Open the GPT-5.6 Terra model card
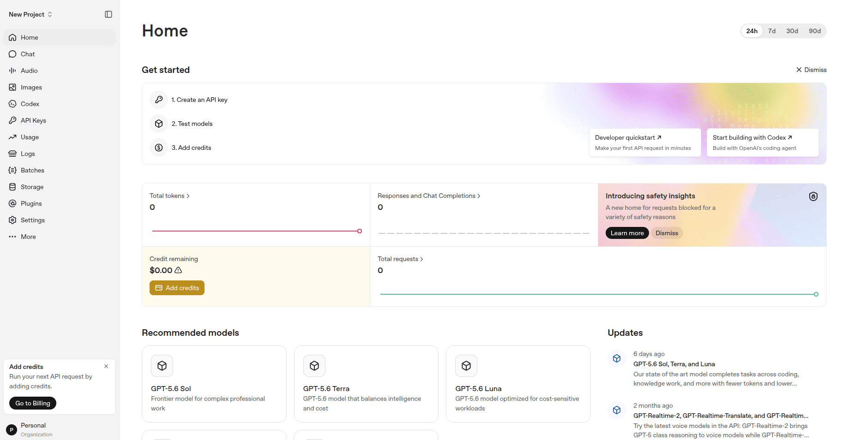 pos(366,384)
